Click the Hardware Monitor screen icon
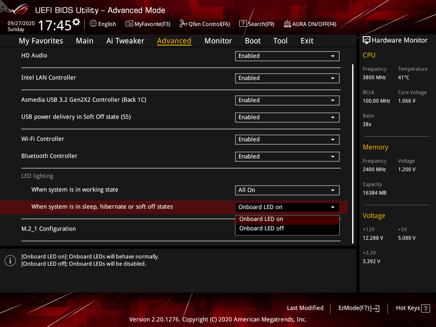 [367, 40]
